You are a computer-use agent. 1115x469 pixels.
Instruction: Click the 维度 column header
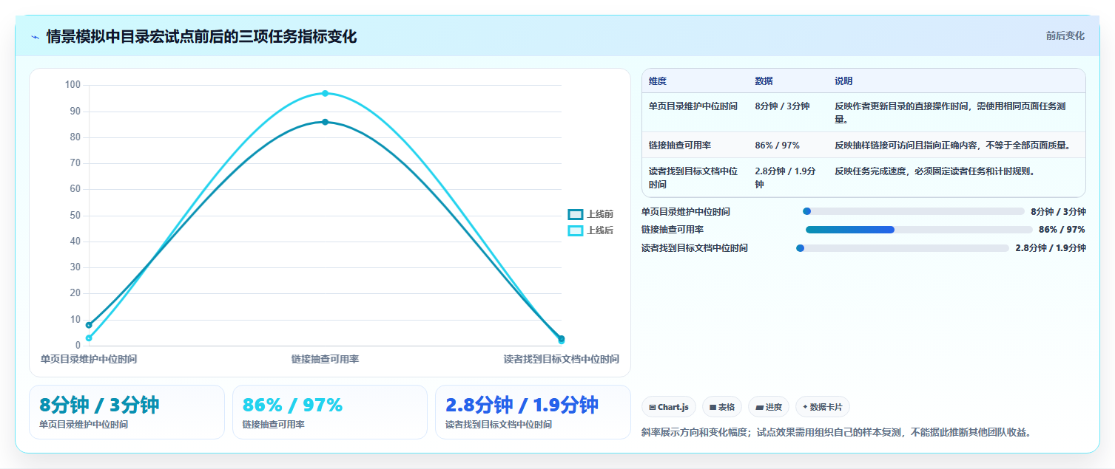(658, 81)
